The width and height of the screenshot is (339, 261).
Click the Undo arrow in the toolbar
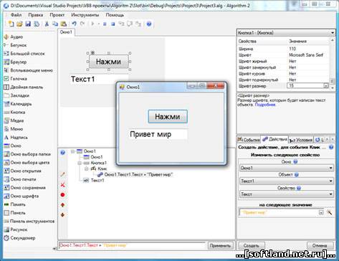(x=74, y=24)
